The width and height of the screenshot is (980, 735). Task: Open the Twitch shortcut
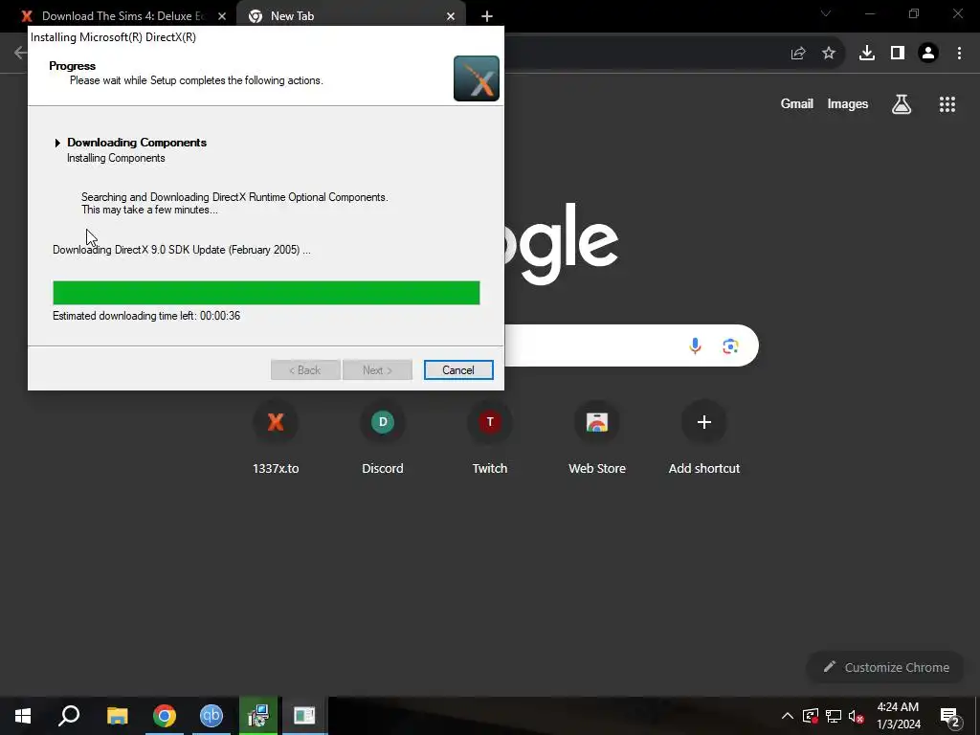click(x=490, y=438)
